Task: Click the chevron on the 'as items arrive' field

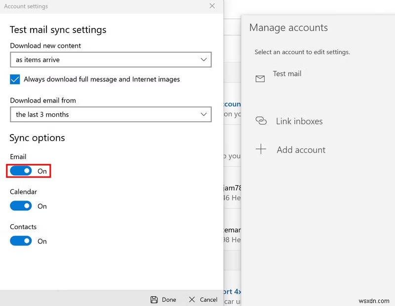Action: pyautogui.click(x=203, y=59)
